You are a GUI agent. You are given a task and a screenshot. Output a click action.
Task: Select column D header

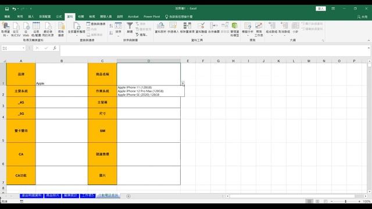149,61
